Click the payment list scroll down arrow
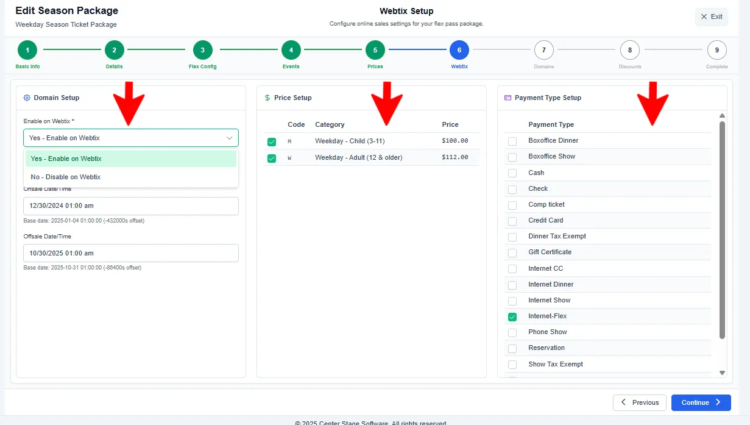The height and width of the screenshot is (425, 750). pyautogui.click(x=723, y=373)
